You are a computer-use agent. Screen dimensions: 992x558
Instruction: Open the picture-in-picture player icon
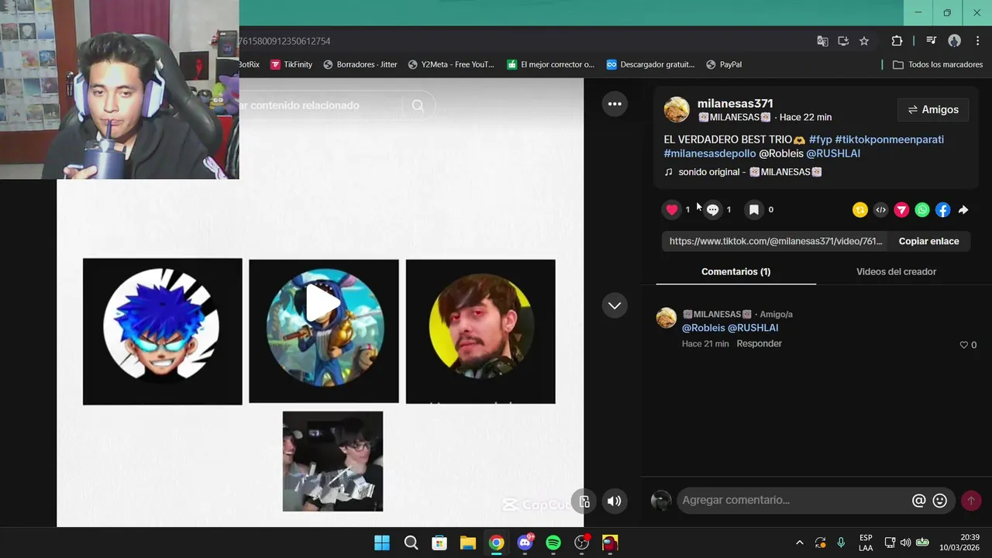[x=584, y=501]
